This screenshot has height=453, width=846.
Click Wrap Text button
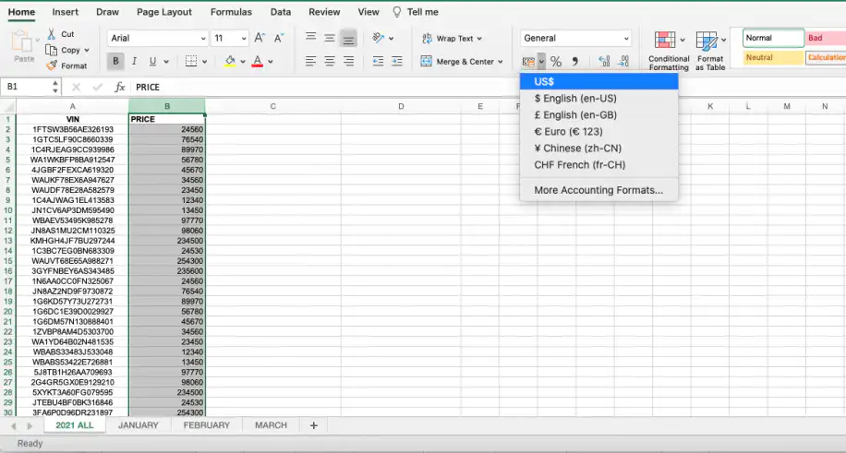tap(452, 39)
